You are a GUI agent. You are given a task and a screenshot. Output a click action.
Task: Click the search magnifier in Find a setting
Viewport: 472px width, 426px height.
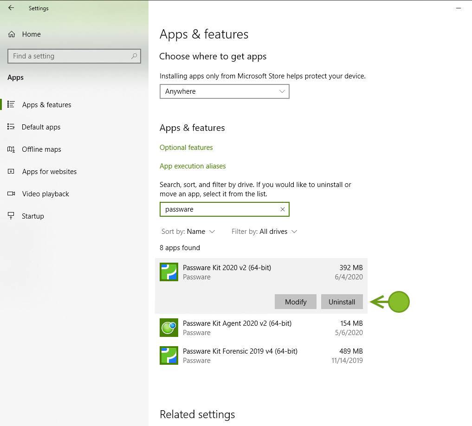pyautogui.click(x=134, y=56)
